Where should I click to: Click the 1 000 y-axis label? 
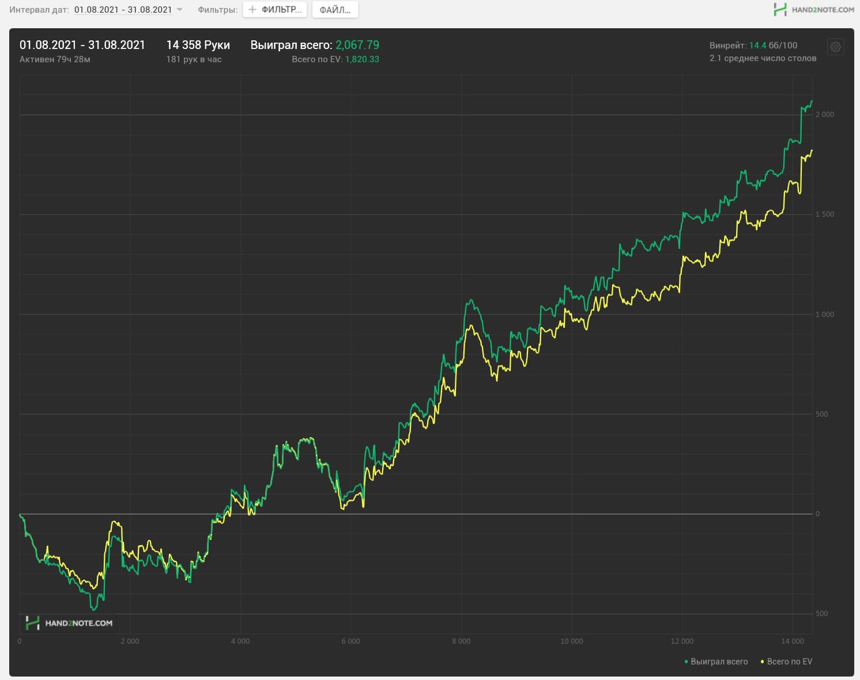click(x=825, y=315)
